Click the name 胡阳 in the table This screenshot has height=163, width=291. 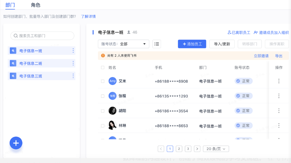click(122, 111)
